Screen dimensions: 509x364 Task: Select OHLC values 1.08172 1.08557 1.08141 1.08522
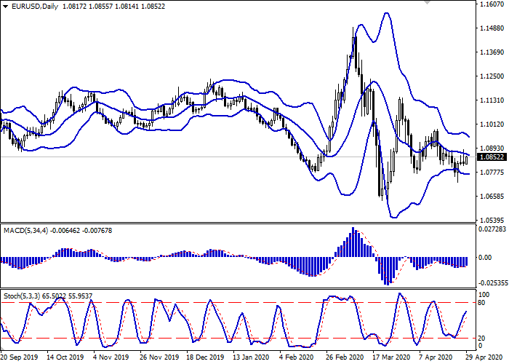[113, 7]
